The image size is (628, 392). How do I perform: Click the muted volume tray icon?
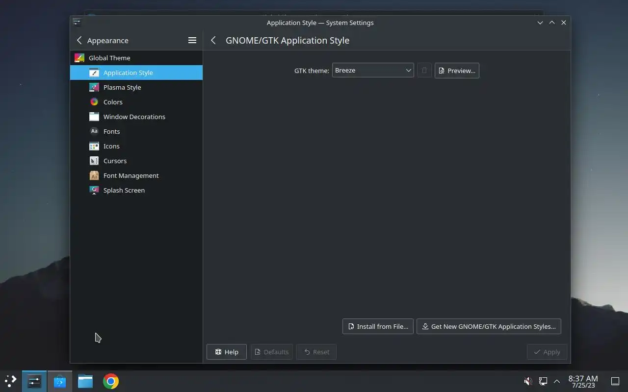tap(528, 381)
